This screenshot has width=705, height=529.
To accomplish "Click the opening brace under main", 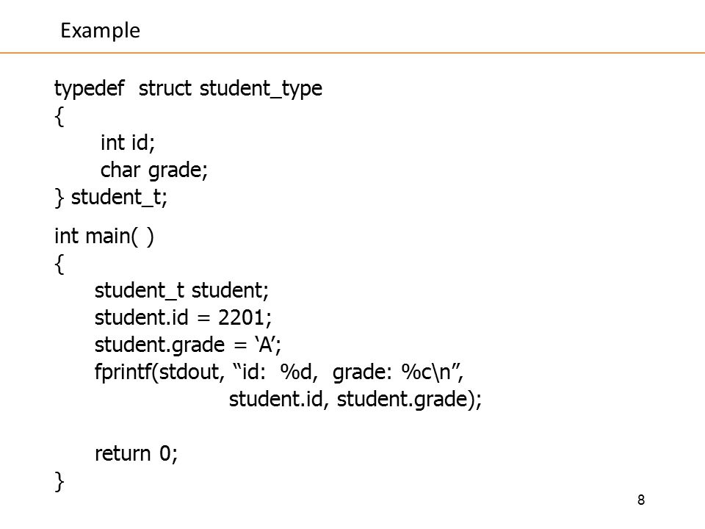I will pos(59,264).
